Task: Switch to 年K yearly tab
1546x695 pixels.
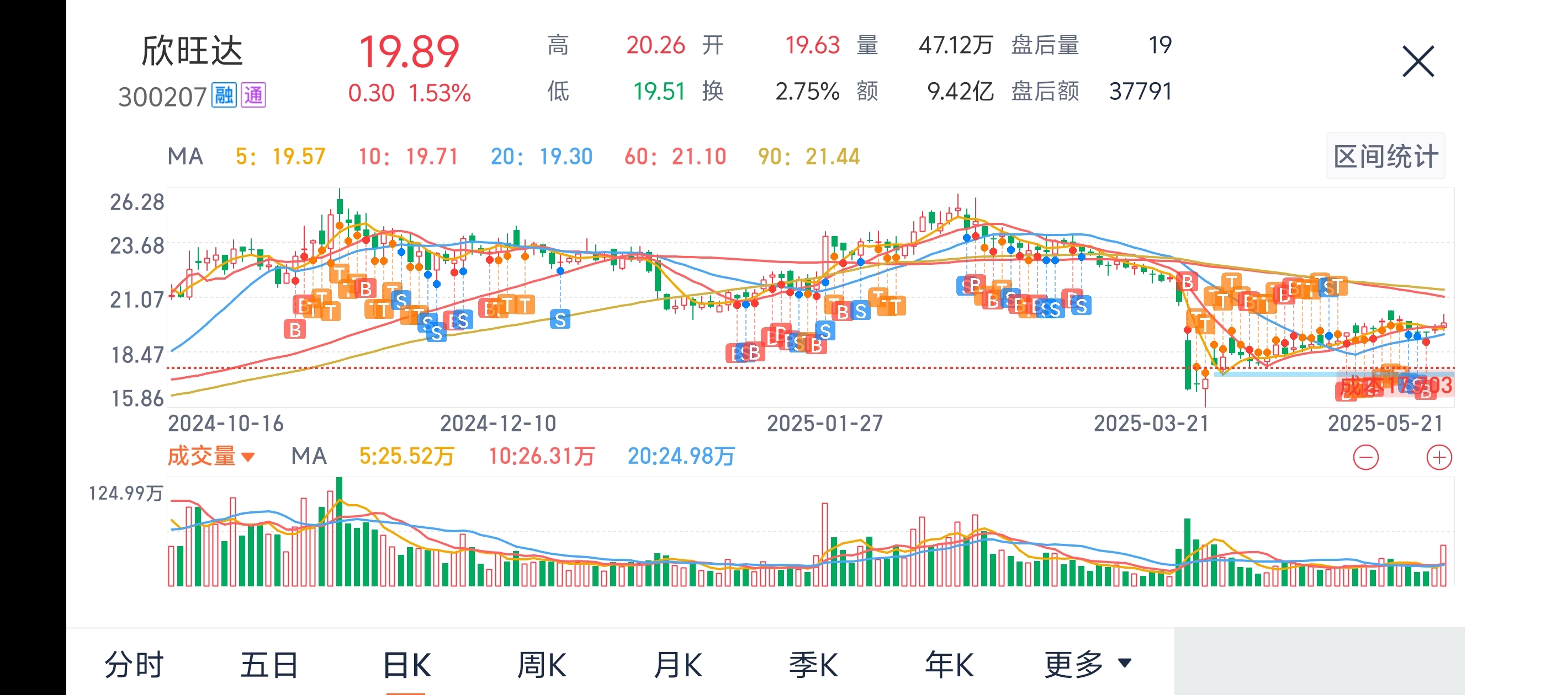Action: click(x=949, y=664)
